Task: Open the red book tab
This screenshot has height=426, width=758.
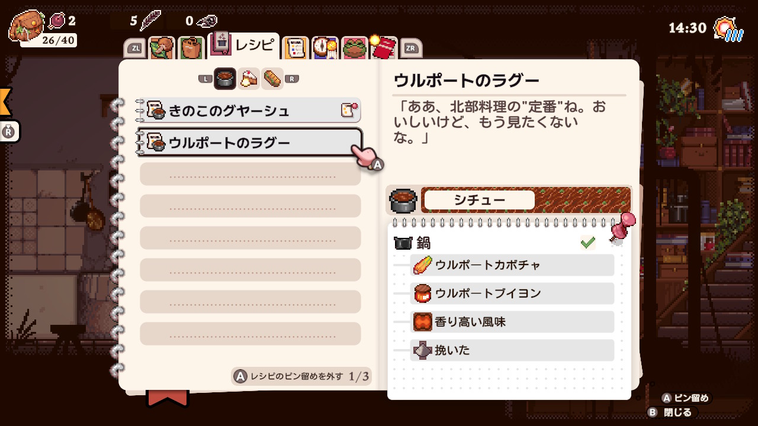Action: pos(384,47)
